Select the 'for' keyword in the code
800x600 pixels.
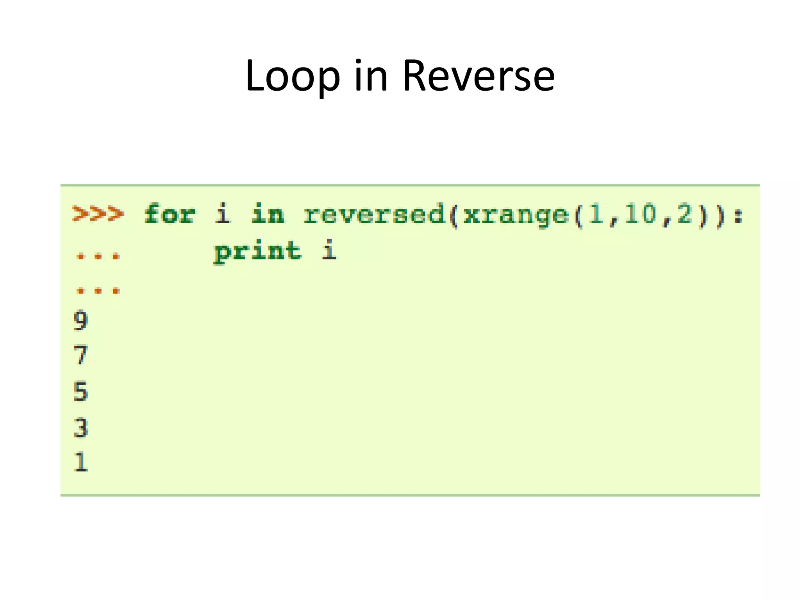point(170,214)
